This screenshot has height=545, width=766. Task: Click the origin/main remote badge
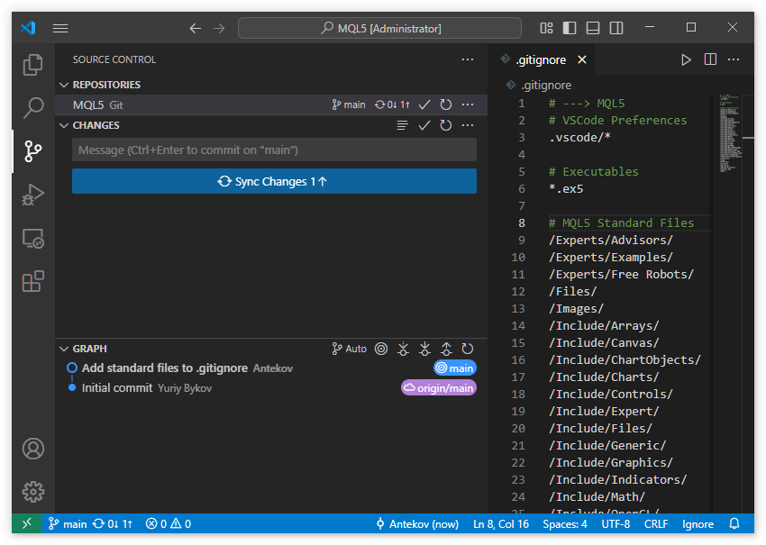(x=439, y=387)
